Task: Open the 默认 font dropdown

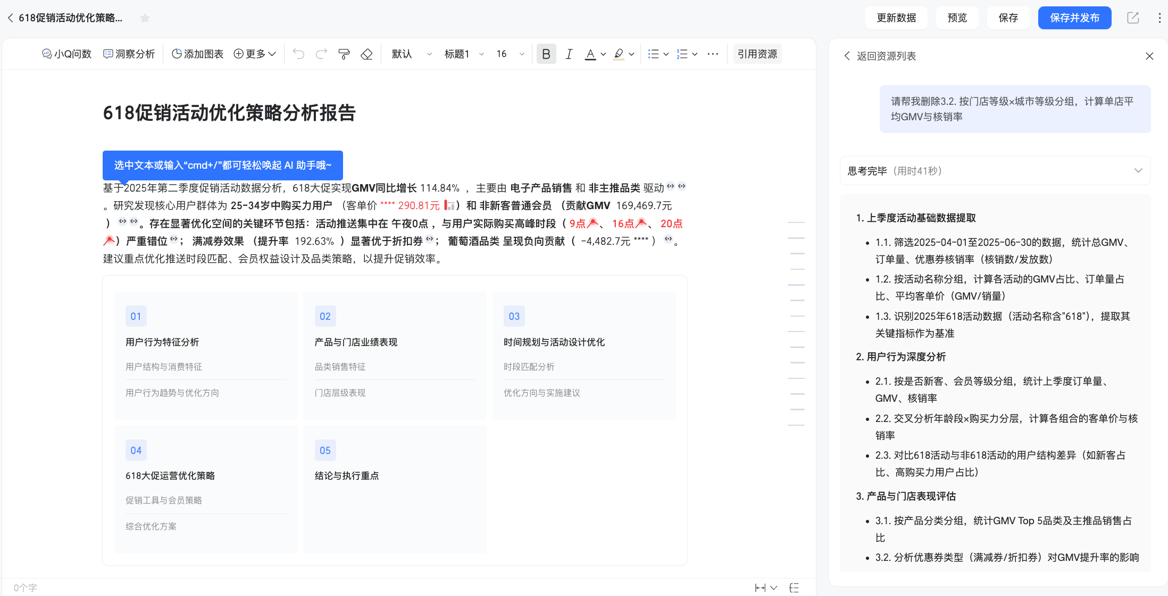Action: (x=412, y=54)
